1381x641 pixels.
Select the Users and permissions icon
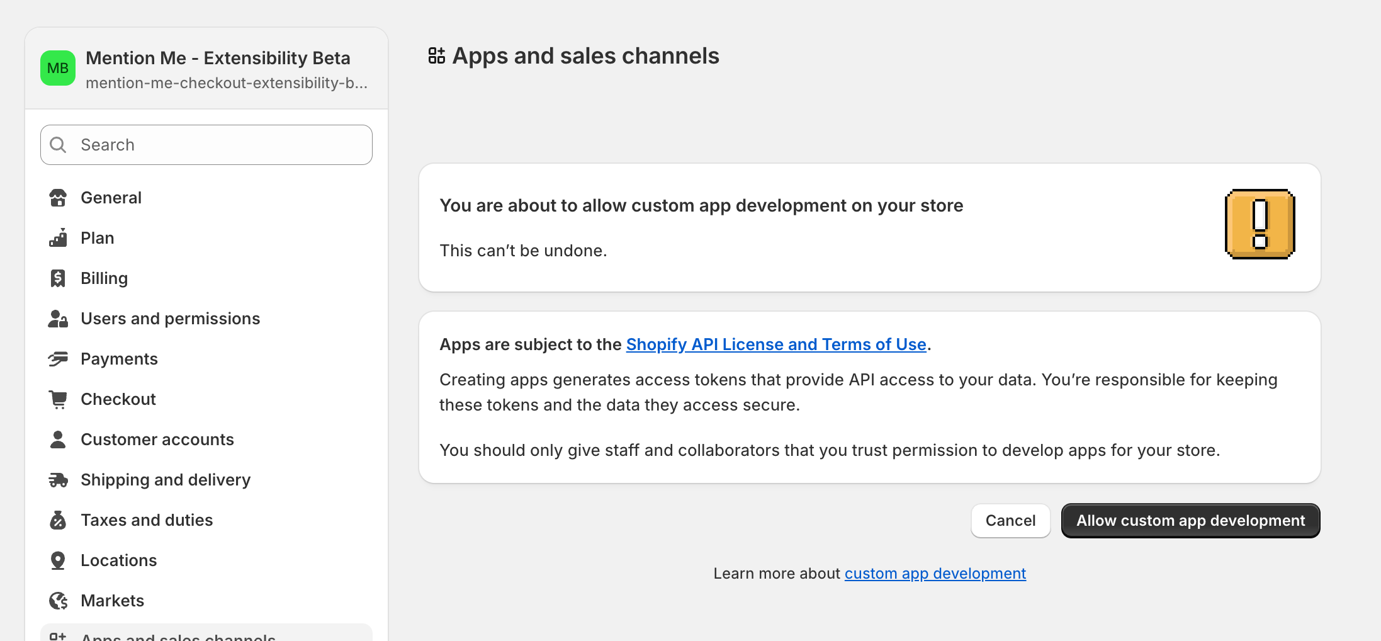click(x=58, y=318)
